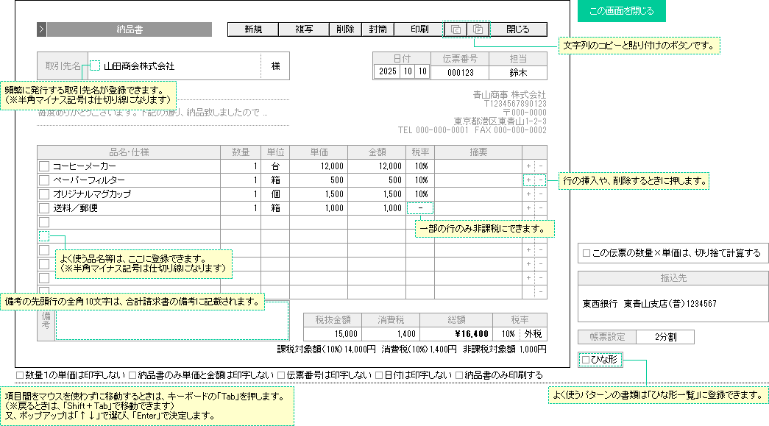This screenshot has height=426, width=769.
Task: Insert row with plus on コーヒーメーカー row
Action: (528, 166)
